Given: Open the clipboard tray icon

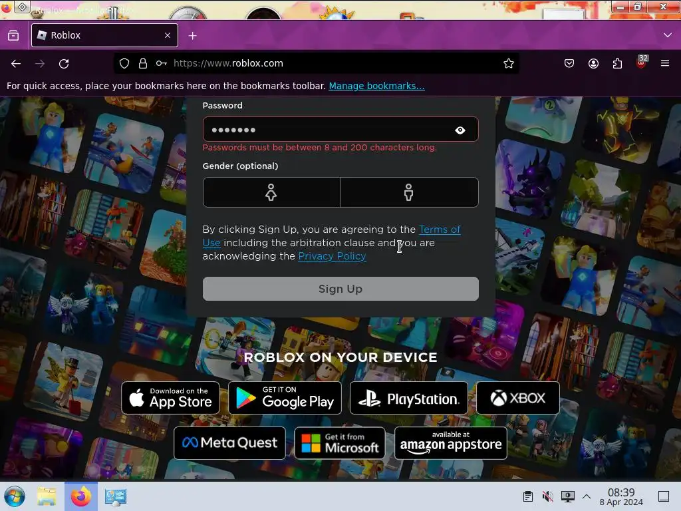Looking at the screenshot, I should 527,496.
